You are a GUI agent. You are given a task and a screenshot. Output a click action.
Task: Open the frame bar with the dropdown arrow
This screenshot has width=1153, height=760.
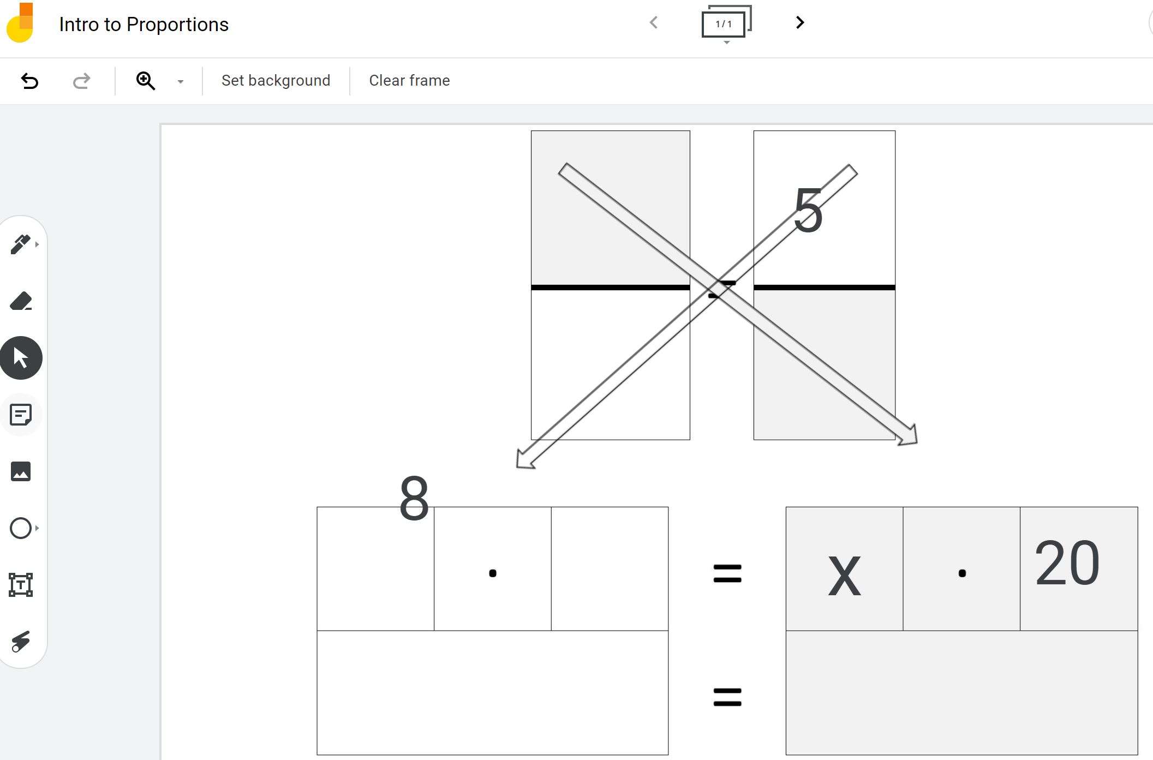pos(726,43)
